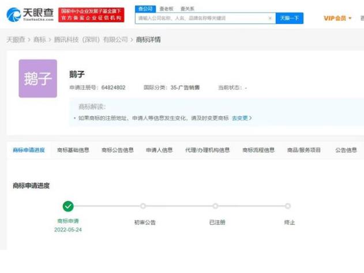The height and width of the screenshot is (273, 364).
Task: Click the red official credit agency badge
Action: 91,15
